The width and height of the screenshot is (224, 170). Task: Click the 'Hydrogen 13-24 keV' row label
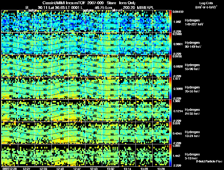(192, 134)
